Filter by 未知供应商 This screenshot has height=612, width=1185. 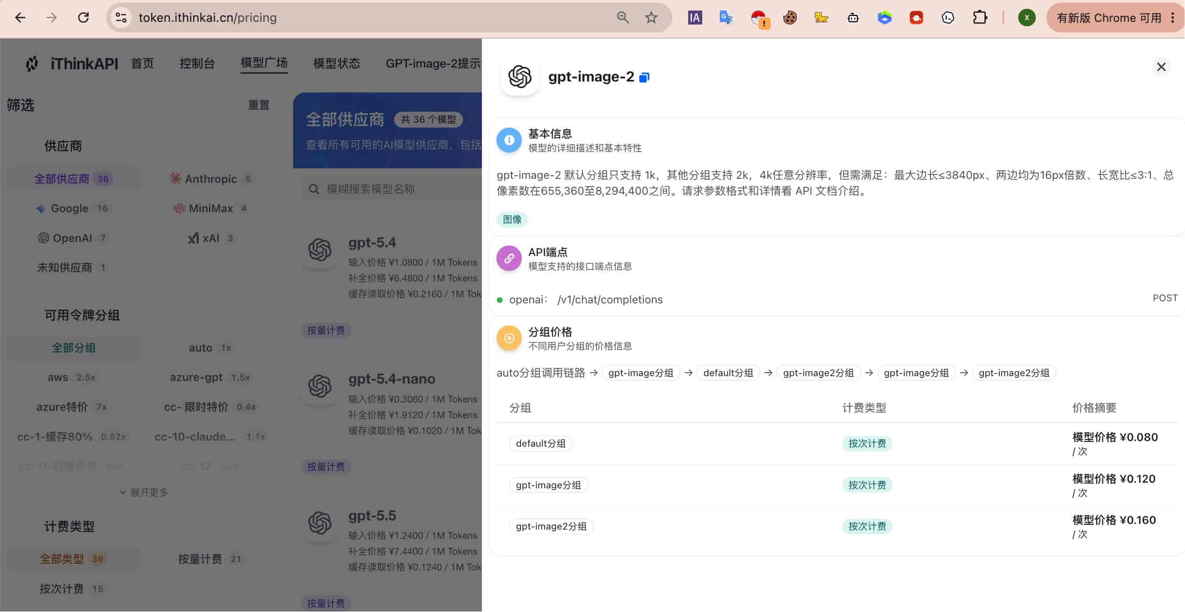tap(72, 267)
